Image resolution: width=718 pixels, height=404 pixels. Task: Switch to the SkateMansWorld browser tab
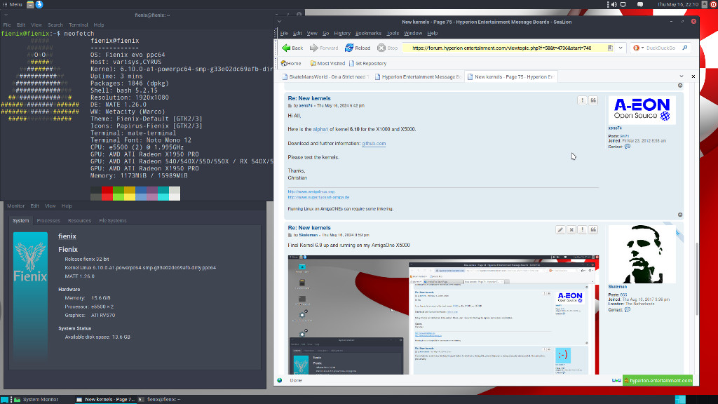click(325, 76)
